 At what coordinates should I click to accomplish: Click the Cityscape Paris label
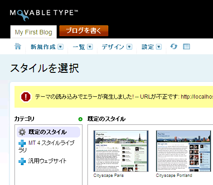[108, 176]
